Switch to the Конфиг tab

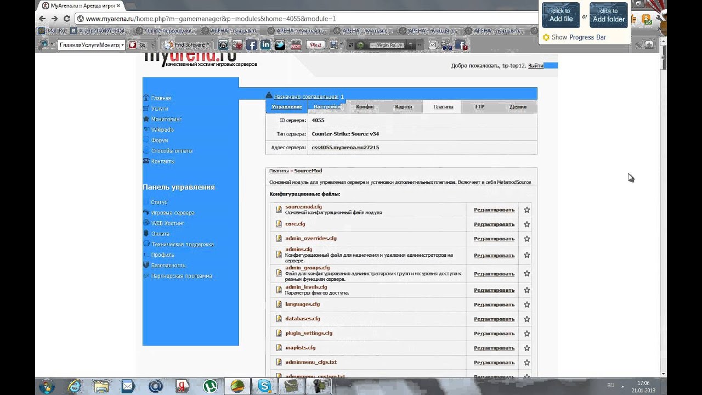[x=365, y=107]
